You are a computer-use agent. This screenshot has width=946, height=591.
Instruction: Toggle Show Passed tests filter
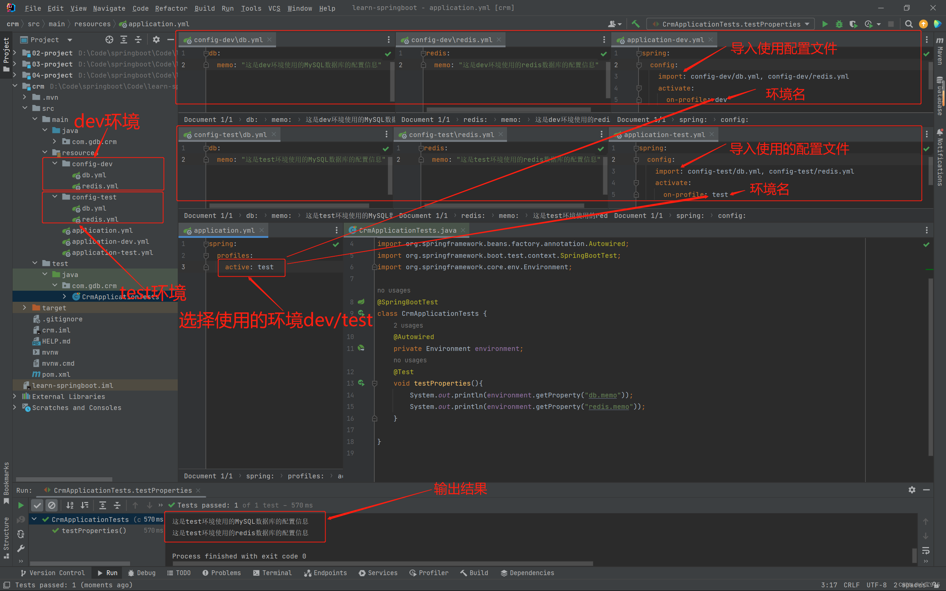(37, 505)
